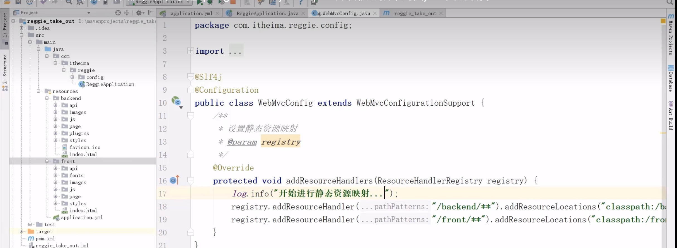Click the @Configuration annotation on line 9
Image resolution: width=677 pixels, height=248 pixels.
[227, 90]
